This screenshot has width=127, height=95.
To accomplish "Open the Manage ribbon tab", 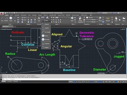I will click(x=34, y=15).
